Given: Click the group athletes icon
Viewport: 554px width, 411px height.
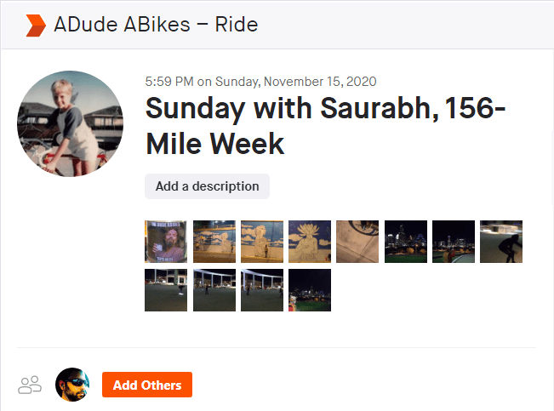Looking at the screenshot, I should (x=30, y=385).
